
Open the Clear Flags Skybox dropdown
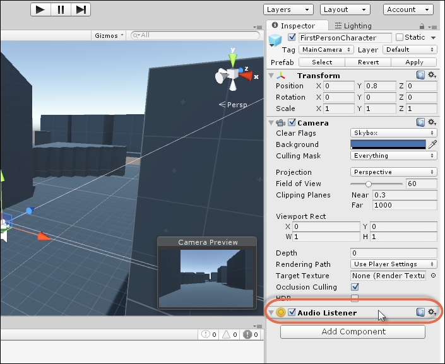coord(394,132)
